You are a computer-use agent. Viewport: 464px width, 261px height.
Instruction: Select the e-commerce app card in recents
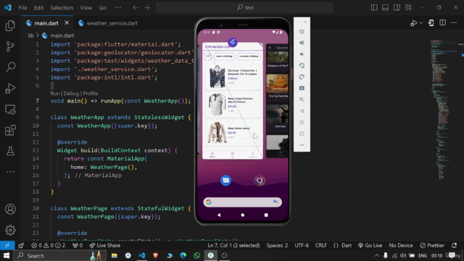tap(233, 101)
